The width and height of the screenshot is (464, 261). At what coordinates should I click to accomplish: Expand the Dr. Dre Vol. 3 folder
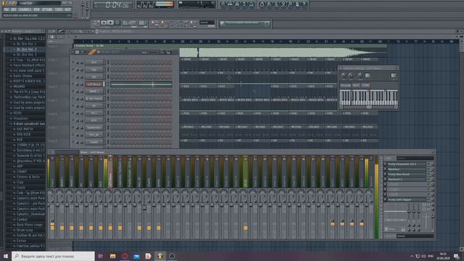[x=26, y=54]
